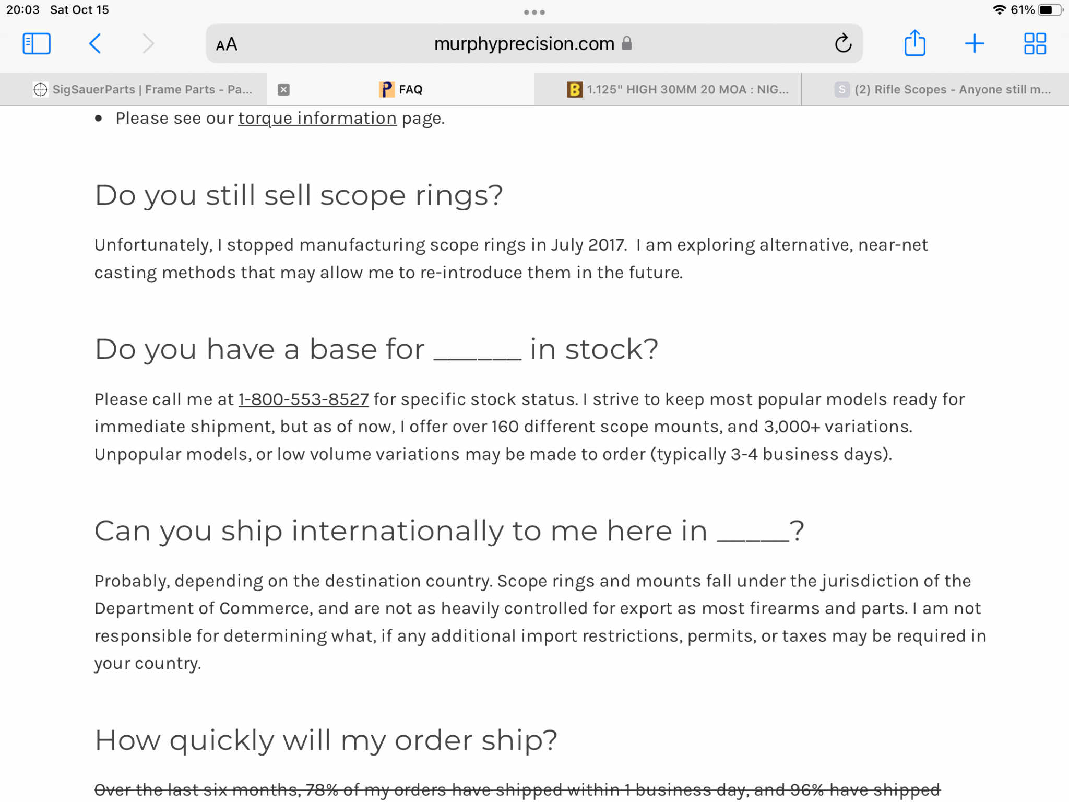1069x802 pixels.
Task: Click the murphyprecision.com address field
Action: (534, 44)
